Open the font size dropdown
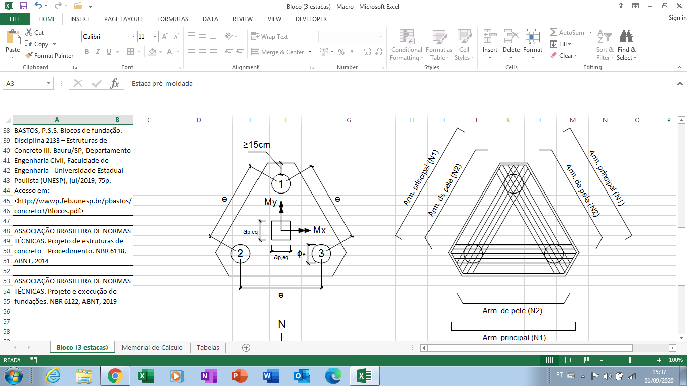This screenshot has width=687, height=386. (155, 37)
